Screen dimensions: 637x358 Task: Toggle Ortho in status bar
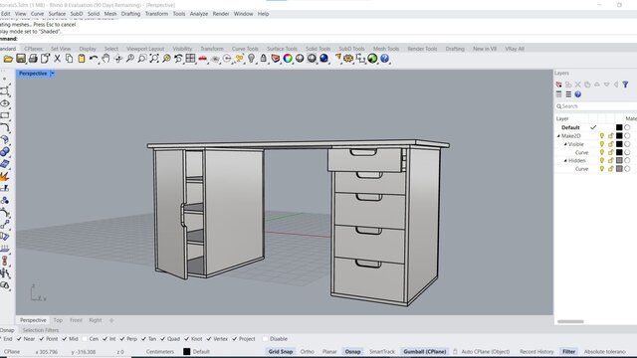(x=308, y=351)
